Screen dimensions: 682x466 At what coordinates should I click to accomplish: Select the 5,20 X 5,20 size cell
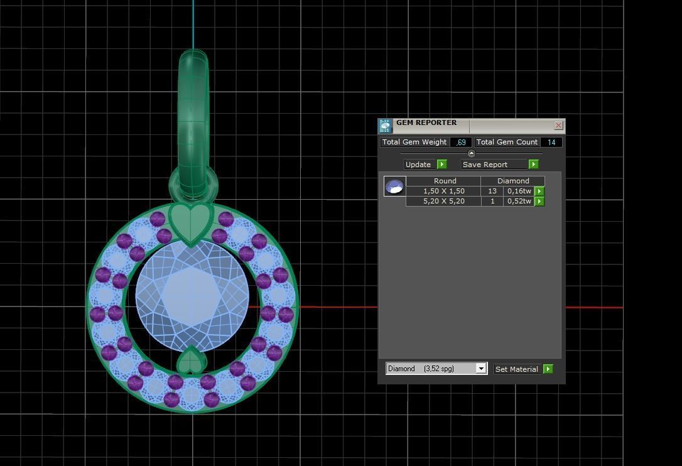tap(443, 201)
